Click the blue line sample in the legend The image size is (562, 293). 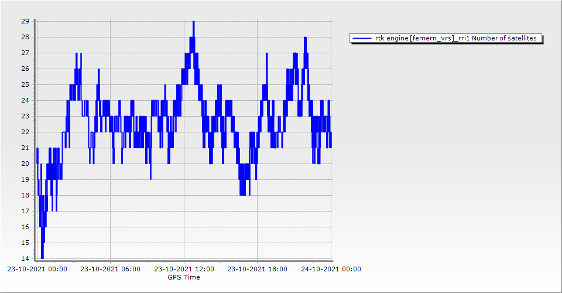pyautogui.click(x=362, y=38)
